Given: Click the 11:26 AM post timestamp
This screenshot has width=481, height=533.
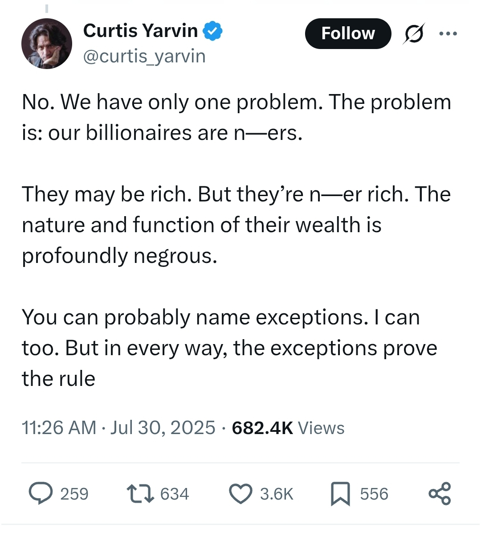Looking at the screenshot, I should tap(59, 428).
